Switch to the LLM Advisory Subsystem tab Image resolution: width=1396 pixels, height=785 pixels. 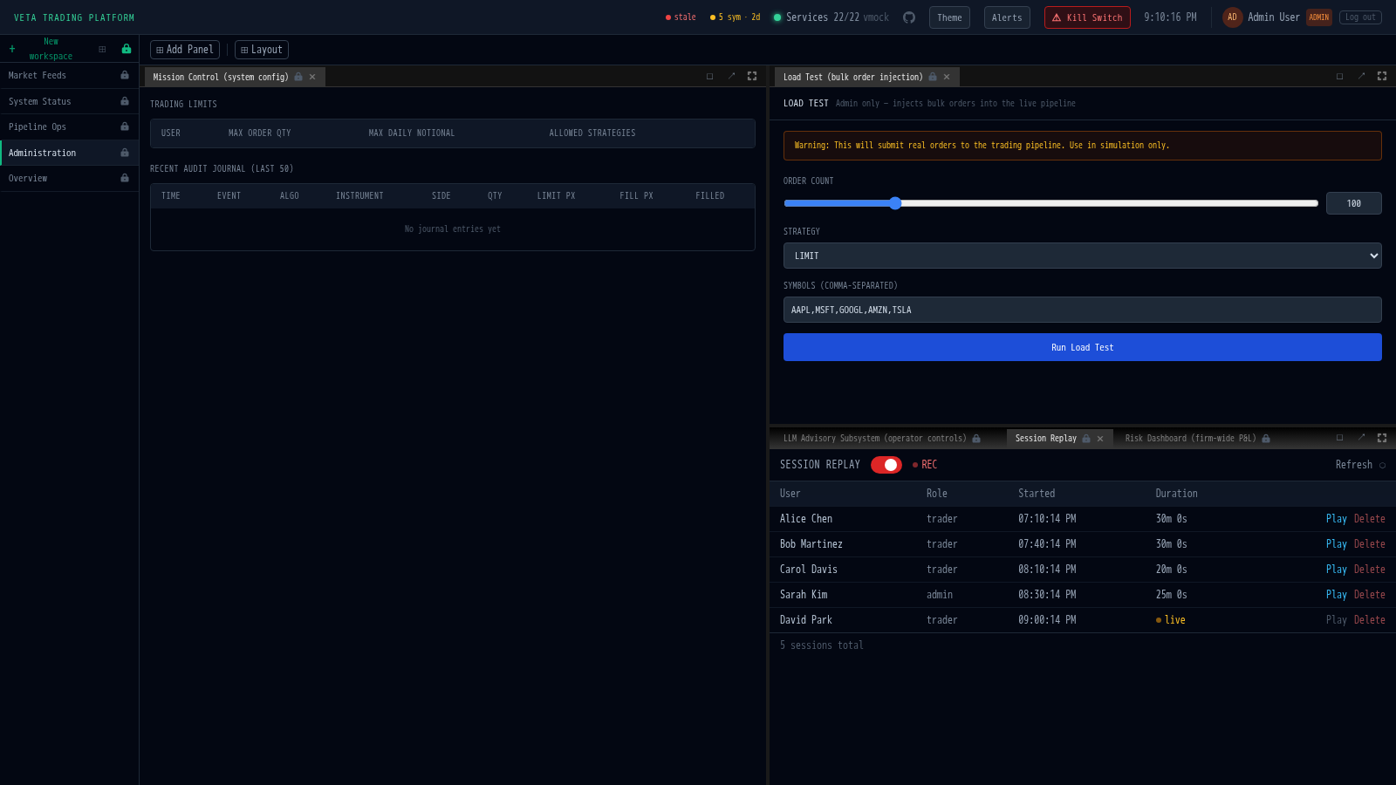coord(874,438)
